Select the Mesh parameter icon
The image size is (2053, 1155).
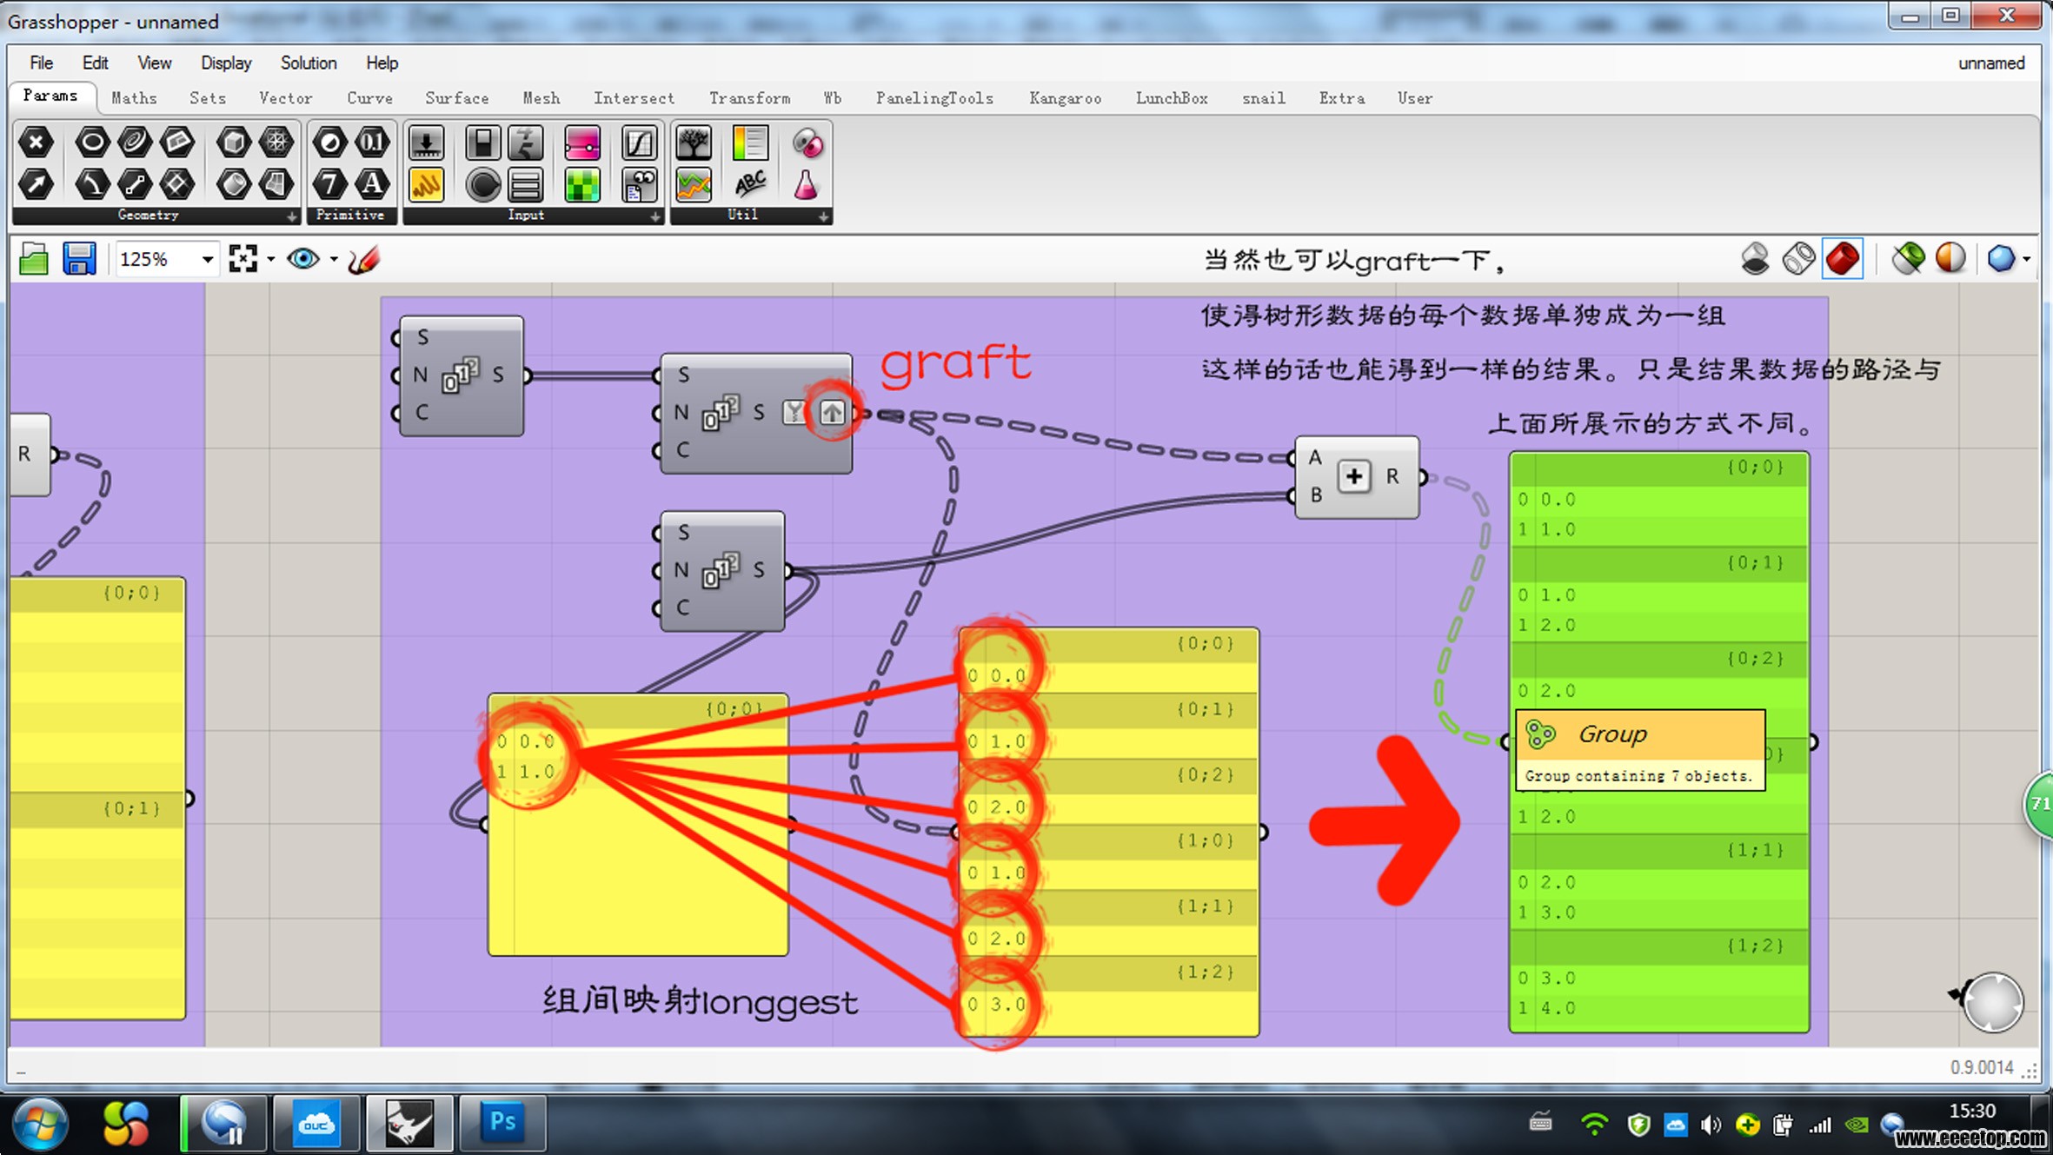click(x=276, y=142)
